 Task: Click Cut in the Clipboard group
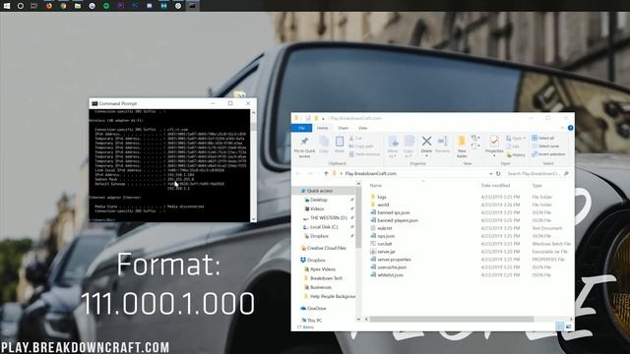click(x=355, y=138)
